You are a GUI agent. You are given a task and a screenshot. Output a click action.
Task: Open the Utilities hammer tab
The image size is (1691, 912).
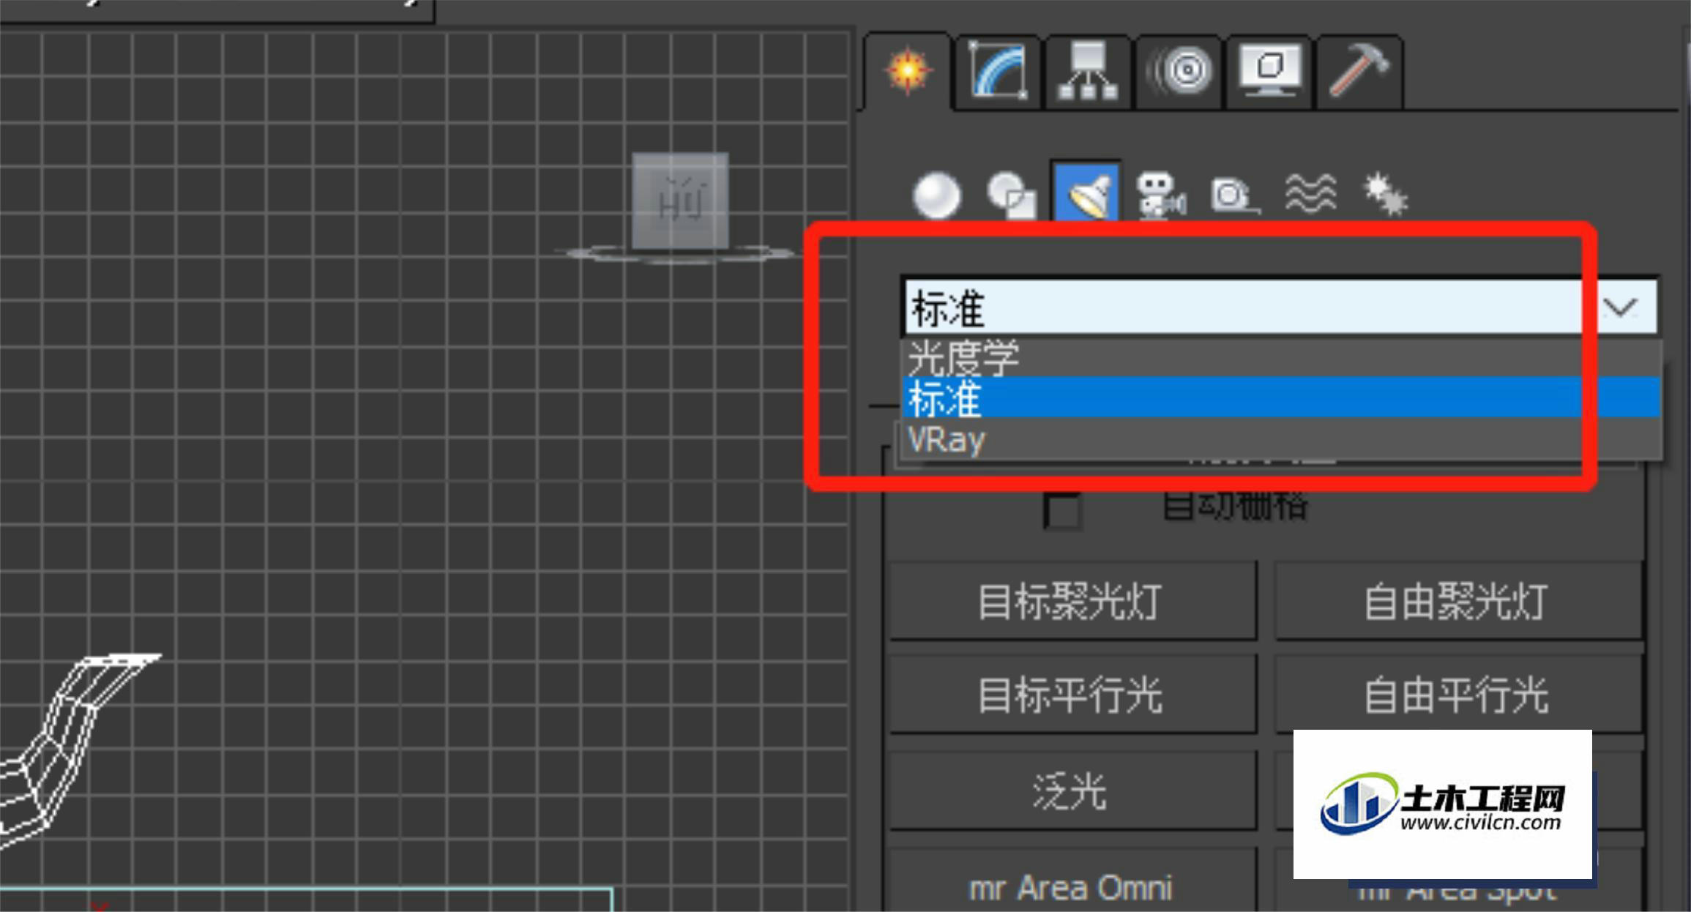point(1359,72)
